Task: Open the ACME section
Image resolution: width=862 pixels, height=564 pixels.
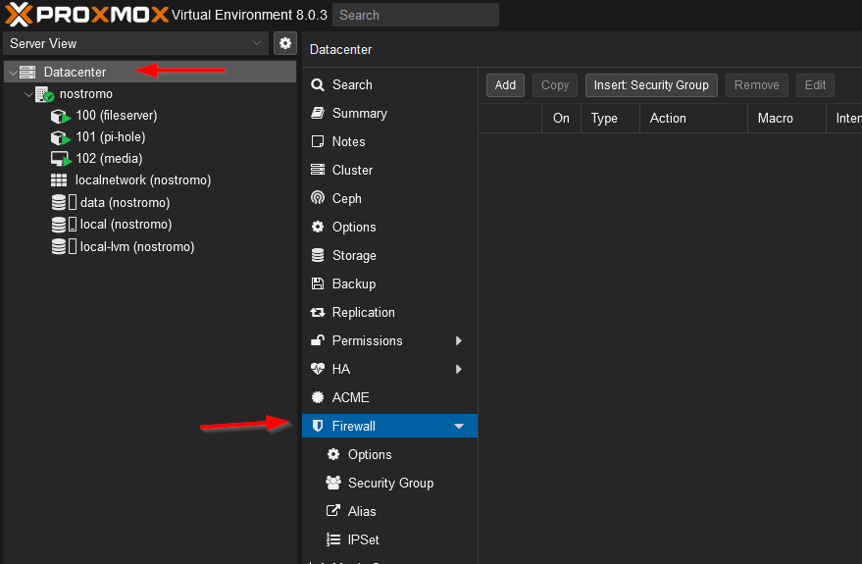Action: (389, 397)
